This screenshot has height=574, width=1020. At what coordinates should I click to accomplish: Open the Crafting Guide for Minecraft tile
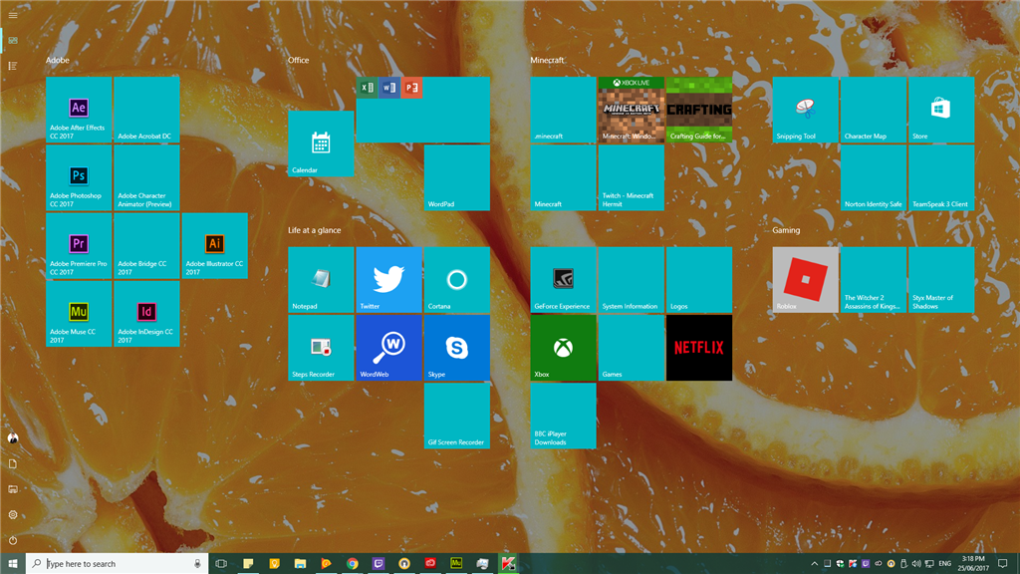(699, 110)
